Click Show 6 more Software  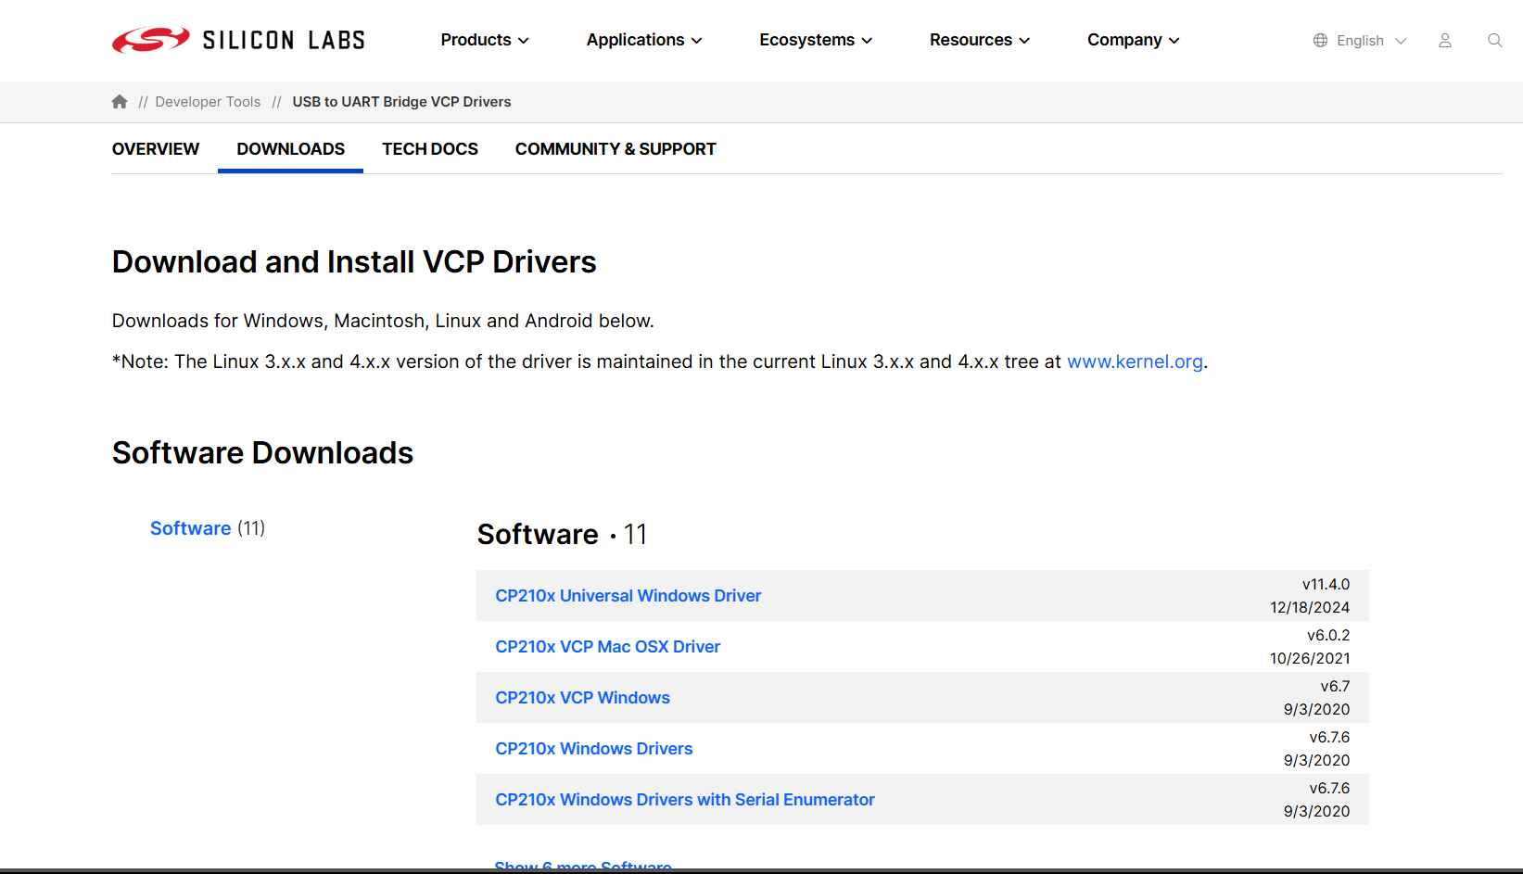[583, 866]
